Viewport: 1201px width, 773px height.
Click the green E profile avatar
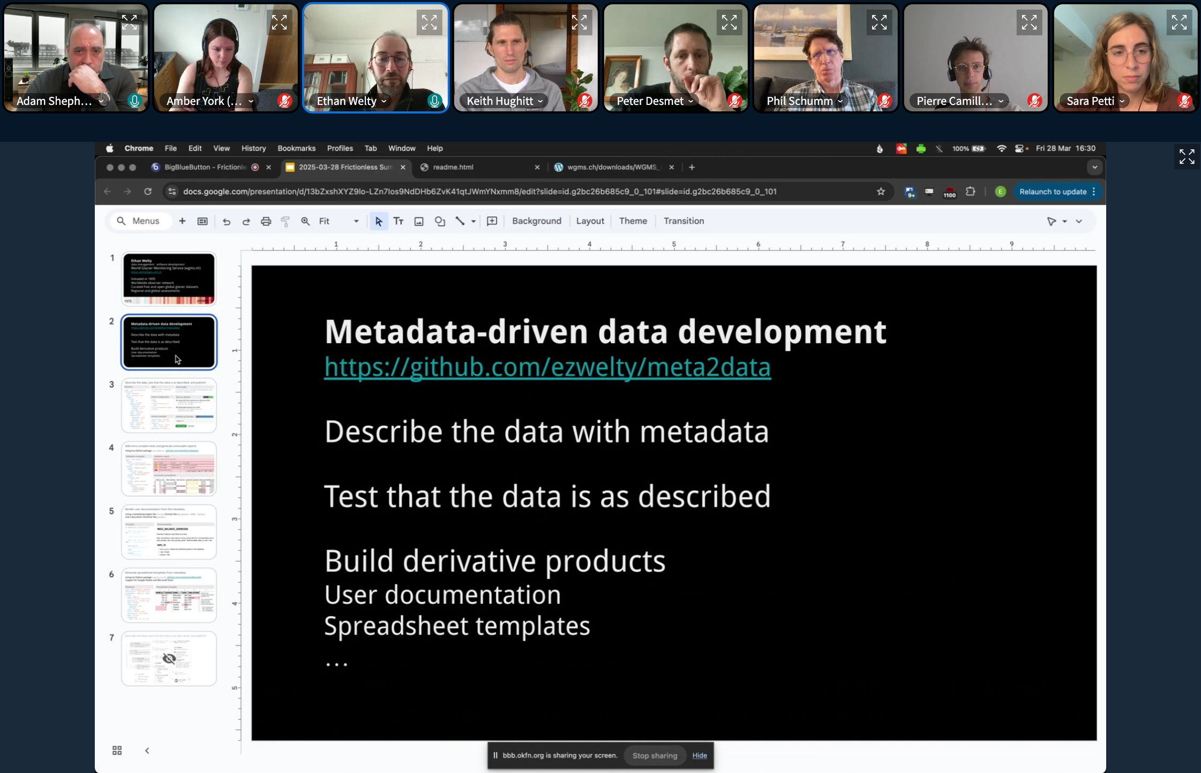tap(1000, 192)
